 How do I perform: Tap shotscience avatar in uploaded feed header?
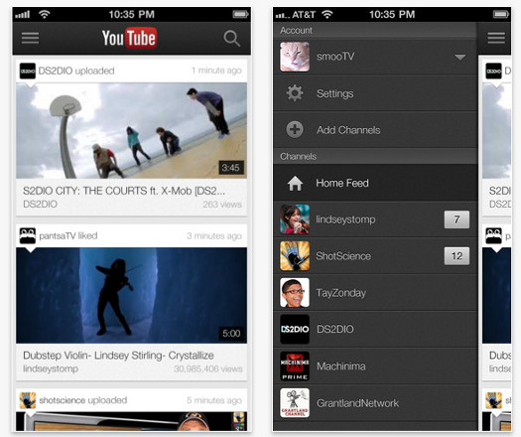(x=28, y=400)
